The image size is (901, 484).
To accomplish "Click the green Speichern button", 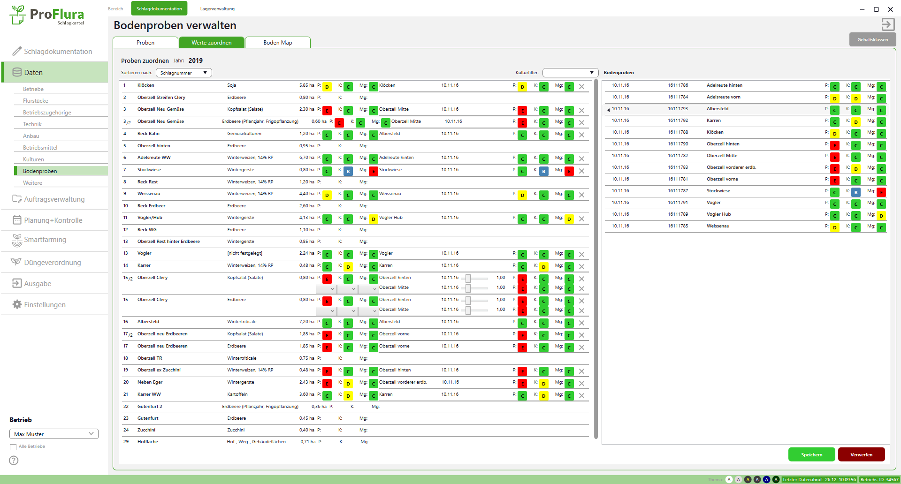I will (x=811, y=454).
